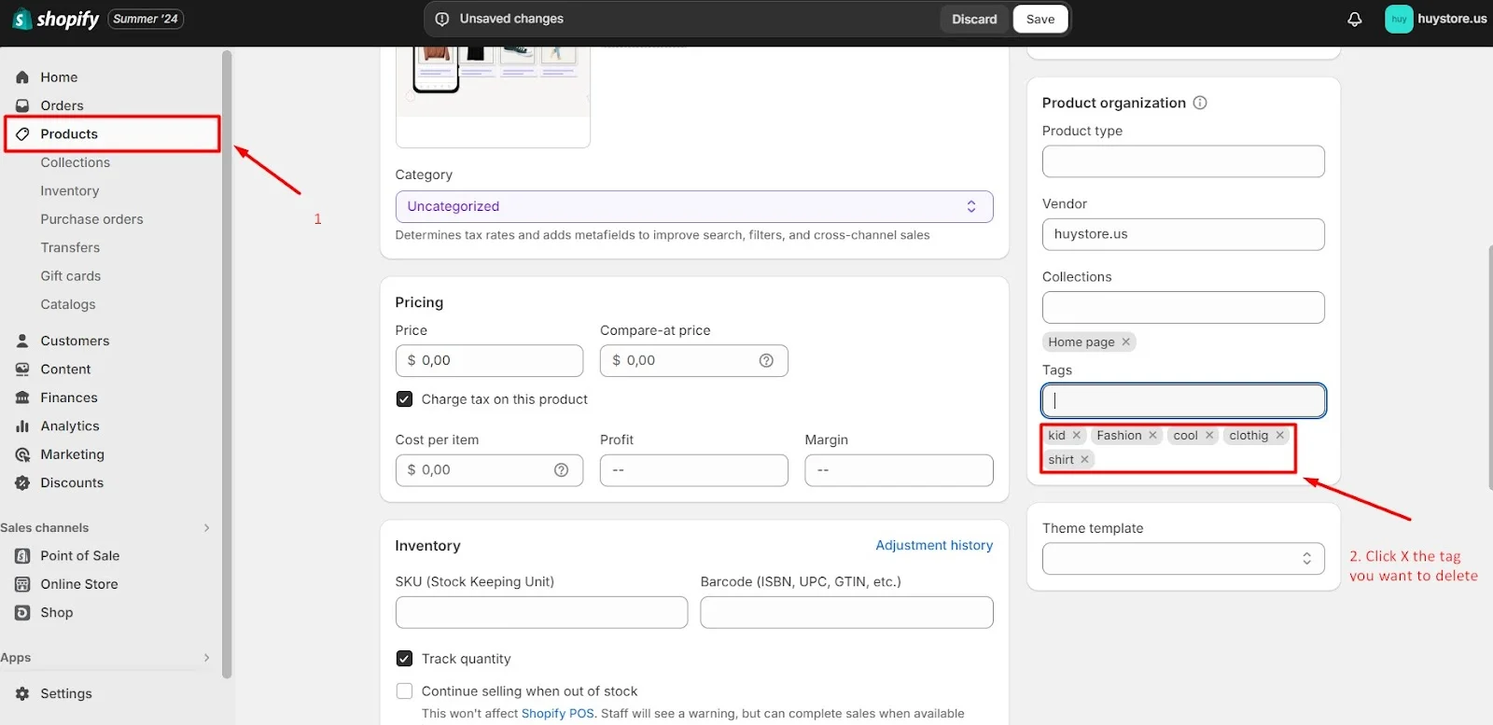Open the Theme template dropdown
This screenshot has width=1493, height=725.
click(x=1182, y=559)
